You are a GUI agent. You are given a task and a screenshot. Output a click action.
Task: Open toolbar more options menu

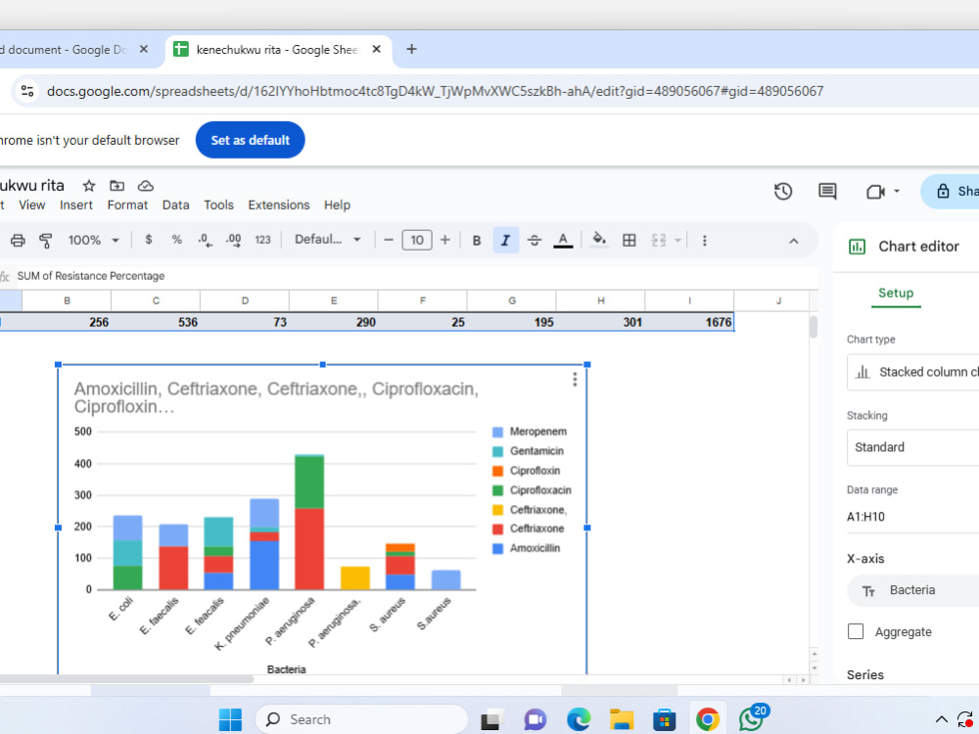[x=704, y=241]
